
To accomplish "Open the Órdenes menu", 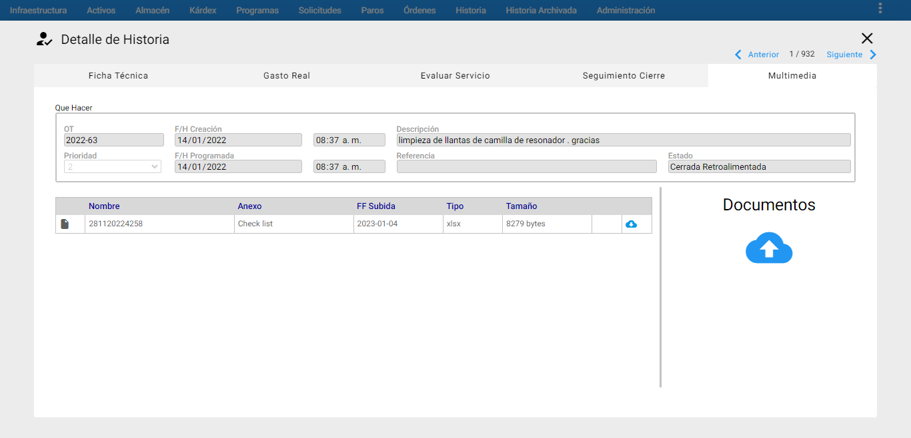I will click(x=419, y=10).
